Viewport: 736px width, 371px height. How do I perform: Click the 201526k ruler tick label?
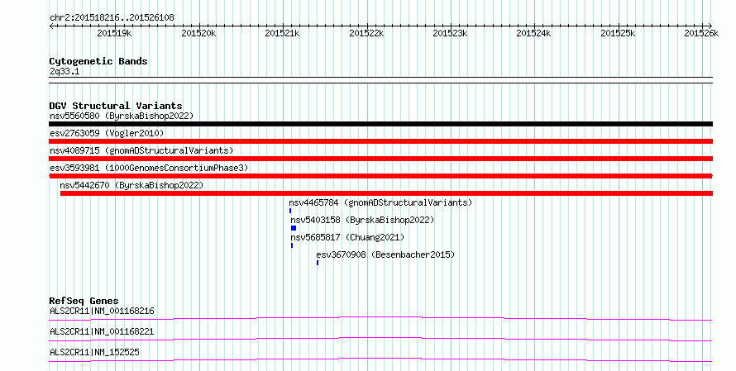tap(701, 33)
